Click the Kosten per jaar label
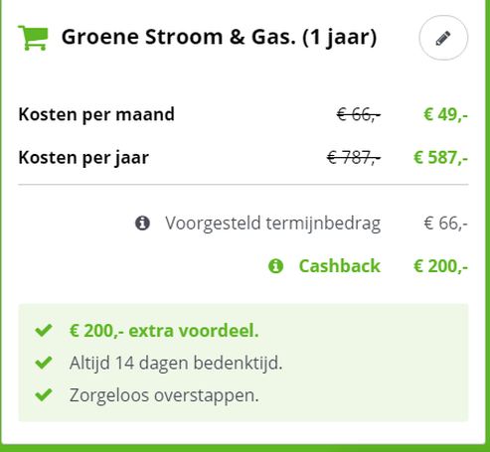The width and height of the screenshot is (490, 452). (83, 158)
